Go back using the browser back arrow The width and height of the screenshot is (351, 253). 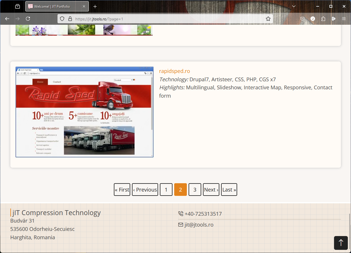7,19
